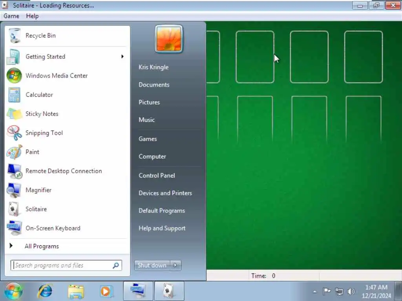Open Help and Support

coord(162,228)
